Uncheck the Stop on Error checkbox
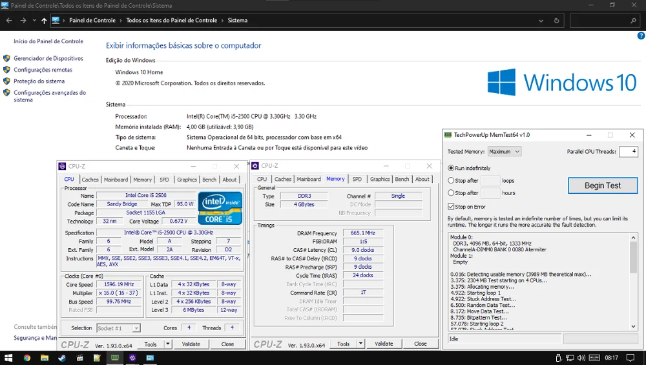The image size is (646, 365). pos(451,206)
